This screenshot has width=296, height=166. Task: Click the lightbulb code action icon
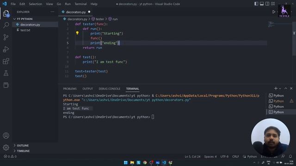coord(77,33)
